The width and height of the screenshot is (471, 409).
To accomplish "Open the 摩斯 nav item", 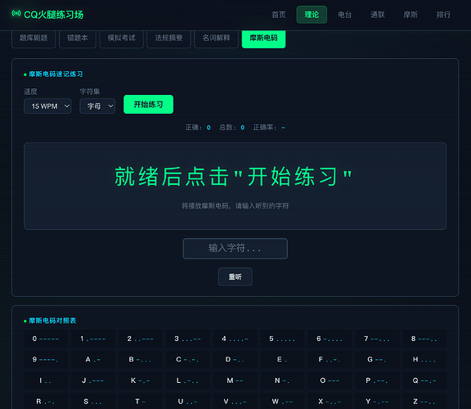I will [410, 15].
